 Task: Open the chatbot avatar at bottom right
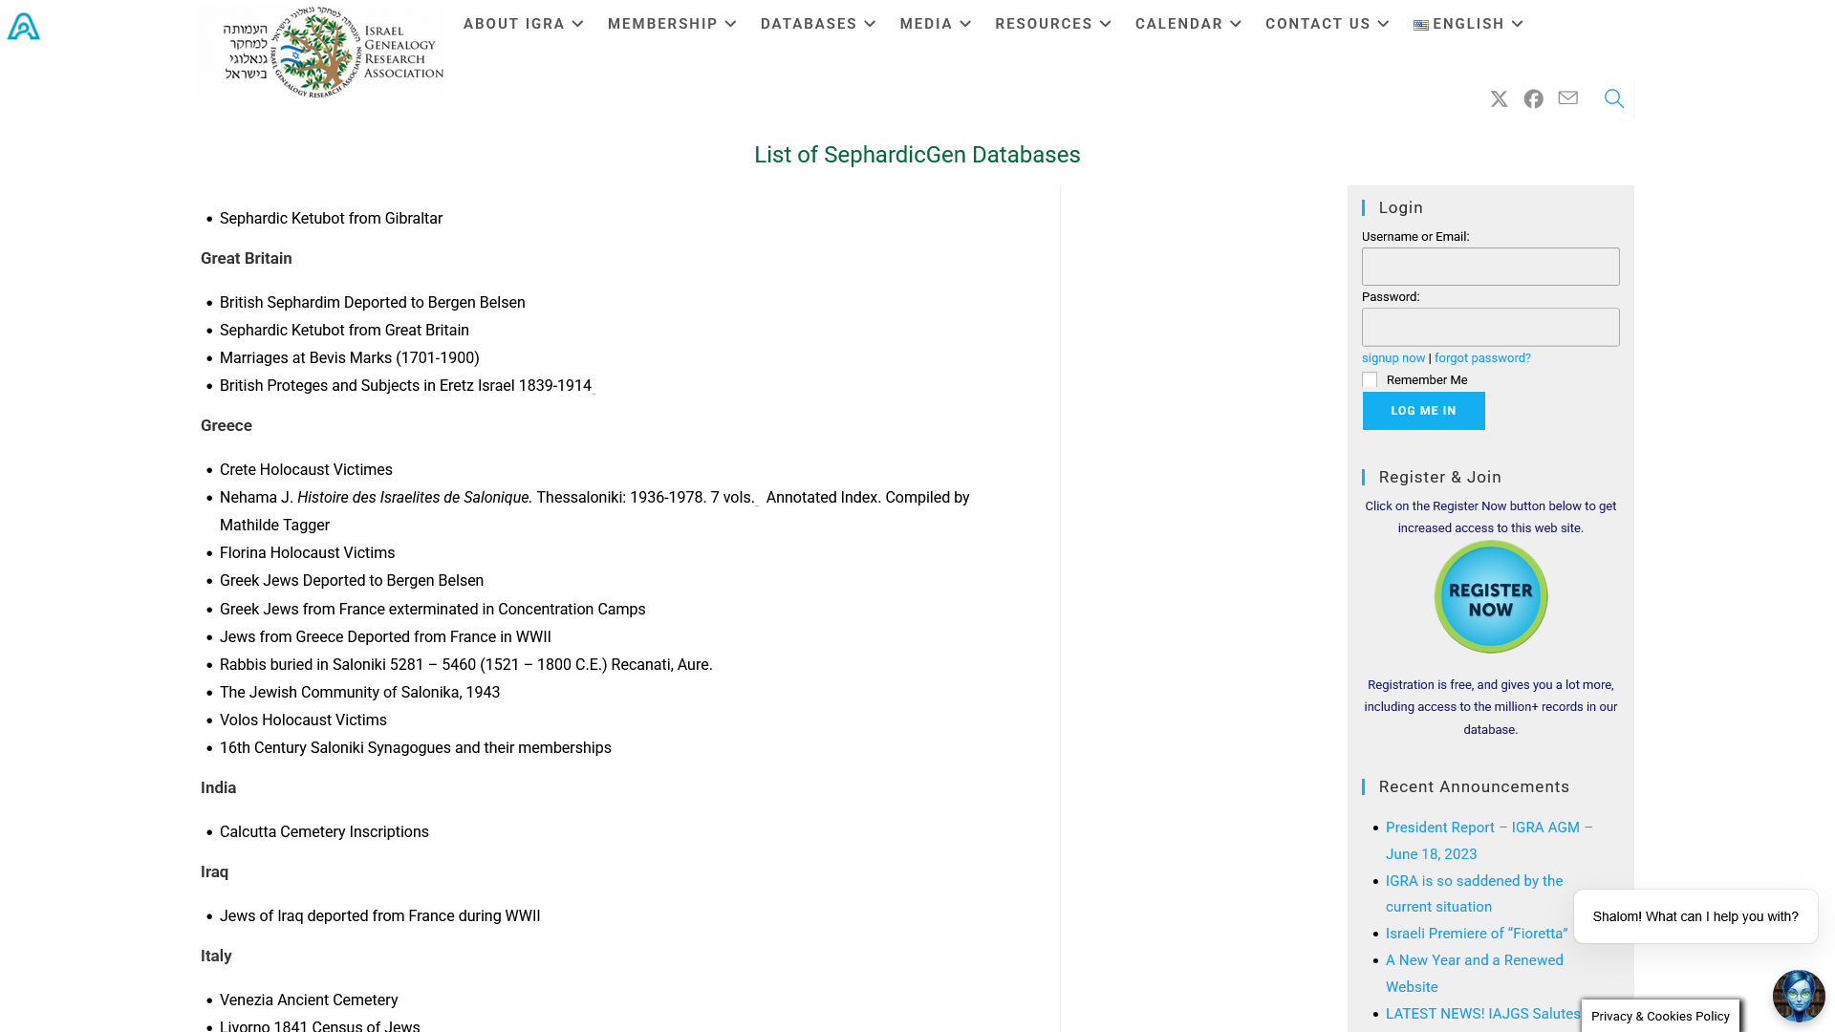point(1799,996)
